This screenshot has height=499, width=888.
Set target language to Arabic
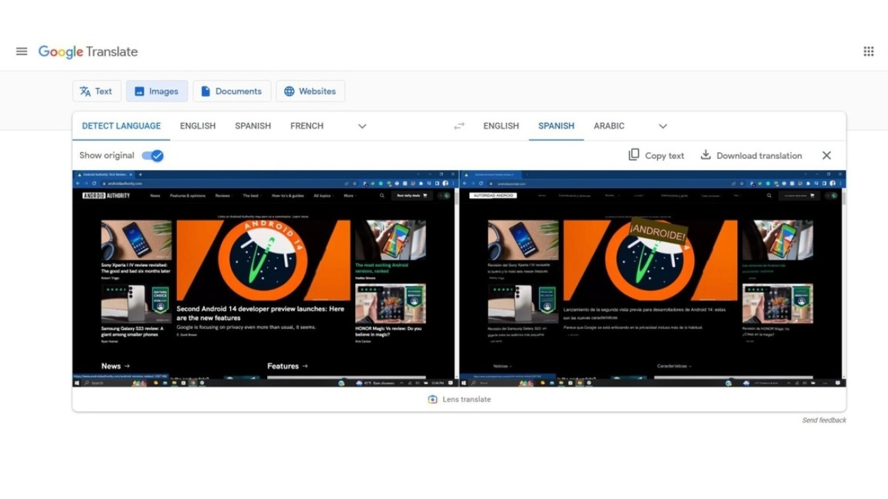pos(609,126)
